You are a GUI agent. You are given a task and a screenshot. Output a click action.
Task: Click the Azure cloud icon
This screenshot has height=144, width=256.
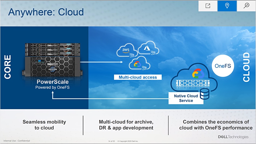pos(148,48)
